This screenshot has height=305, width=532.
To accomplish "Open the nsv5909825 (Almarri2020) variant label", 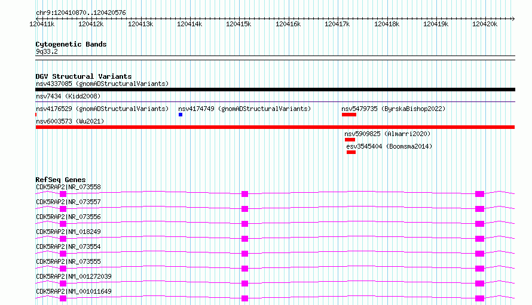I will click(387, 134).
